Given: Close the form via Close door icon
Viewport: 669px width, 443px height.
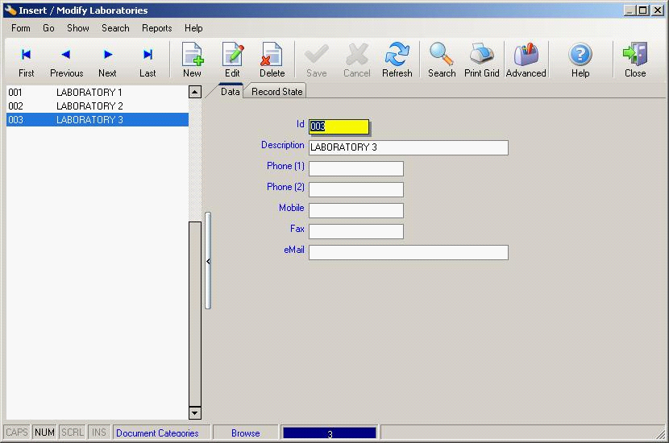Looking at the screenshot, I should [x=635, y=60].
